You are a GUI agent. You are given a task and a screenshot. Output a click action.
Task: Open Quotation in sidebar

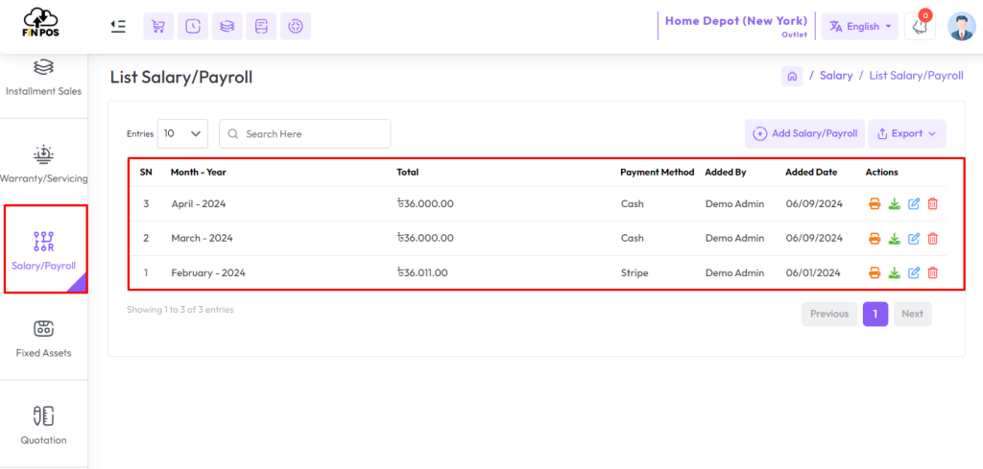pos(43,426)
